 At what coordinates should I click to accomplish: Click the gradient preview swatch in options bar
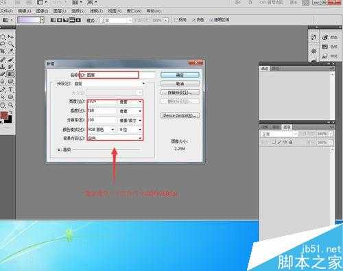(29, 20)
